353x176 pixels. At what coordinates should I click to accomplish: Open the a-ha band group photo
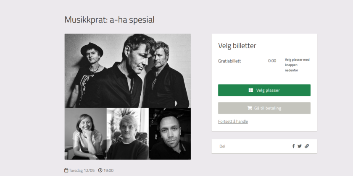tap(127, 70)
